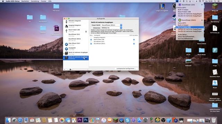Choose Built-in Output under Soundflower (2ch)
This screenshot has height=124, width=222.
tap(190, 10)
